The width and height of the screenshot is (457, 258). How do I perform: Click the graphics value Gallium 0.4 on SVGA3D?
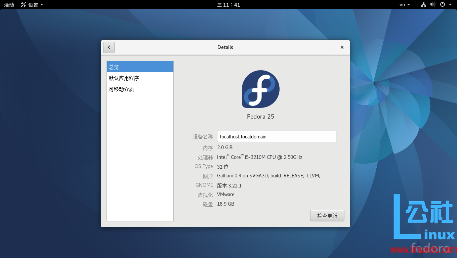click(268, 176)
